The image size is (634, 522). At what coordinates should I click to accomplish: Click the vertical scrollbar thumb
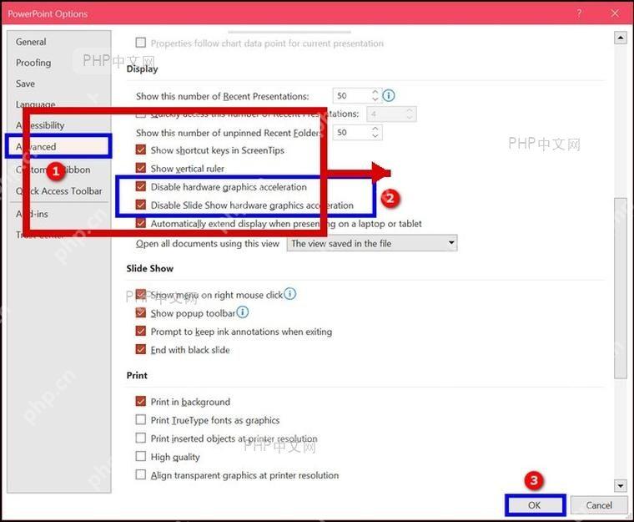621,287
